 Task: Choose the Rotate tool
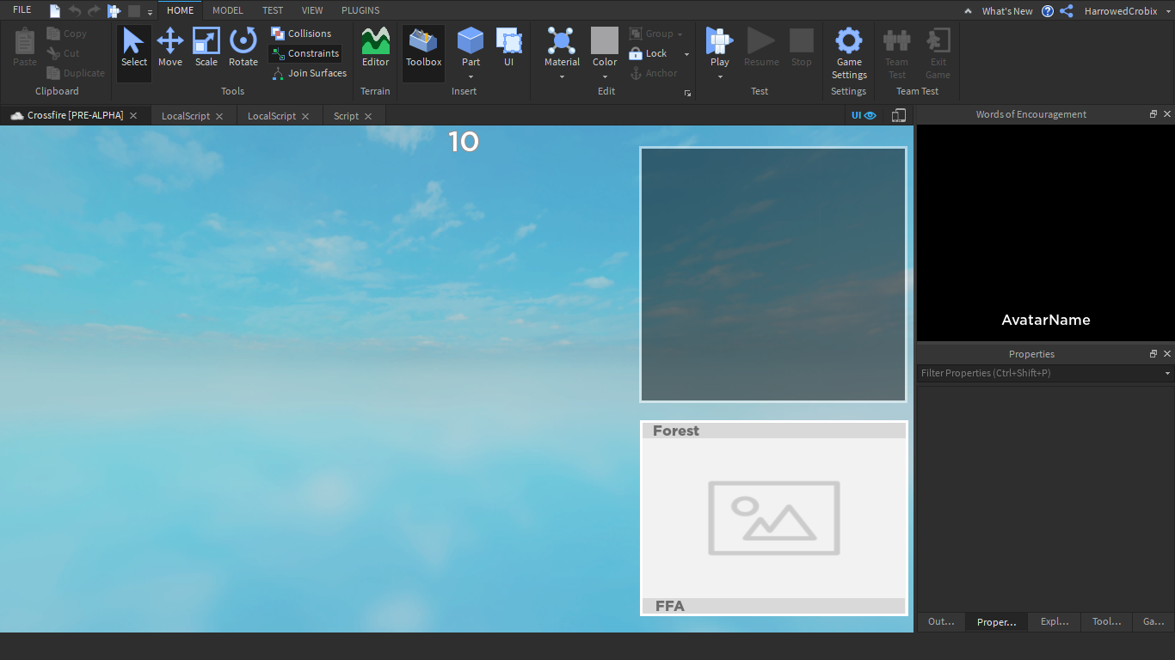pyautogui.click(x=243, y=48)
